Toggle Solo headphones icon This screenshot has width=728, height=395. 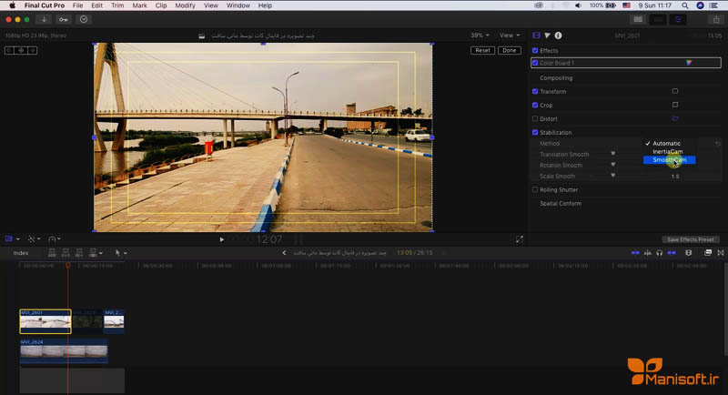pos(659,253)
